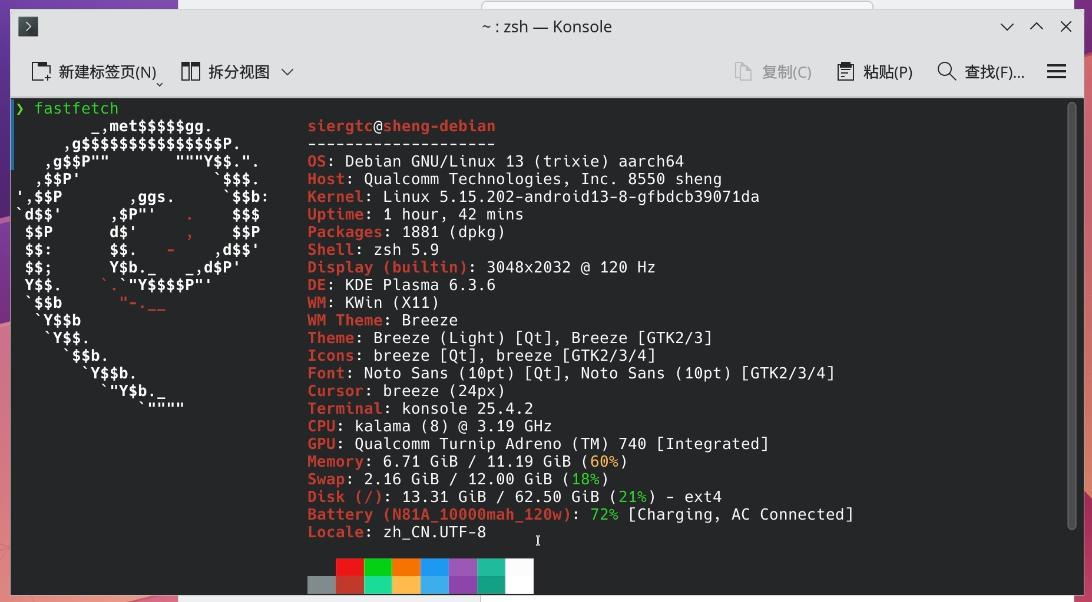
Task: Click the paste clipboard icon
Action: (x=846, y=72)
